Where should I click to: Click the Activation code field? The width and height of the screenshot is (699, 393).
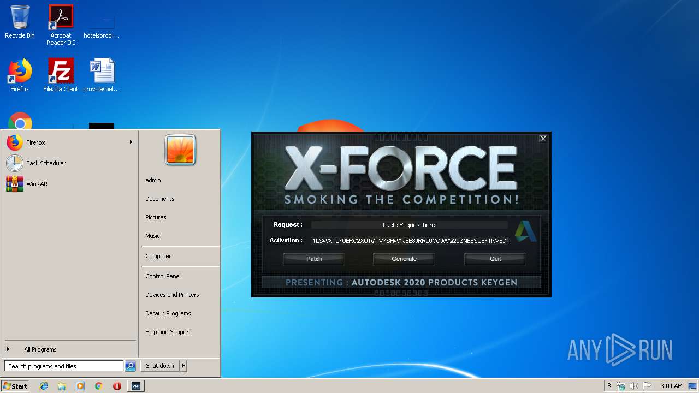(x=410, y=241)
